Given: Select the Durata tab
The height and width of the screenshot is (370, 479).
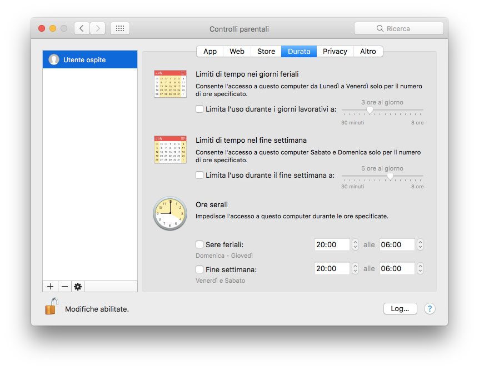Looking at the screenshot, I should click(299, 51).
